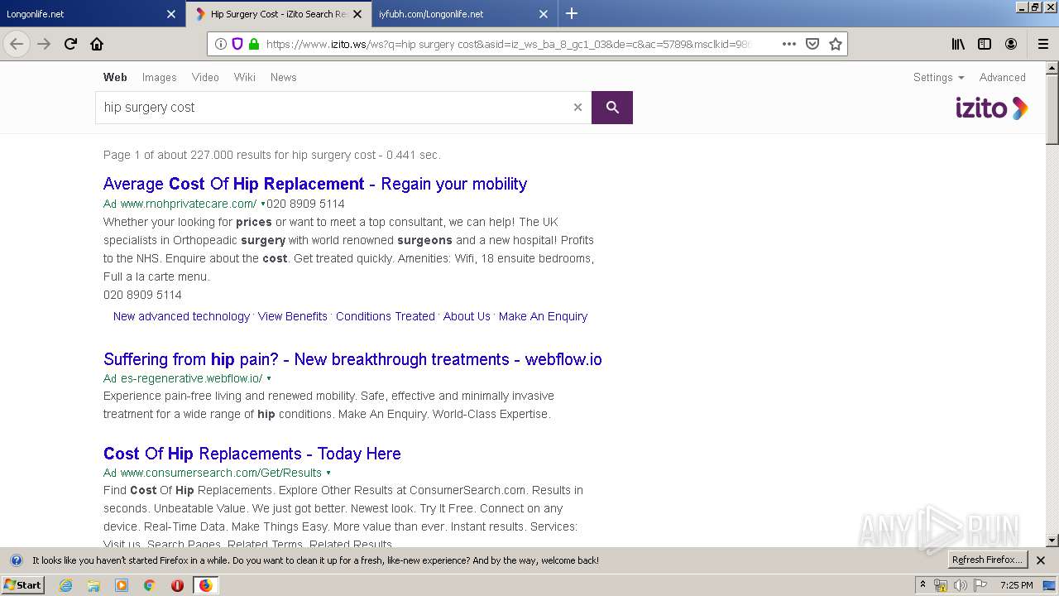Image resolution: width=1059 pixels, height=596 pixels.
Task: Open Suffering from hip pain result
Action: tap(352, 359)
